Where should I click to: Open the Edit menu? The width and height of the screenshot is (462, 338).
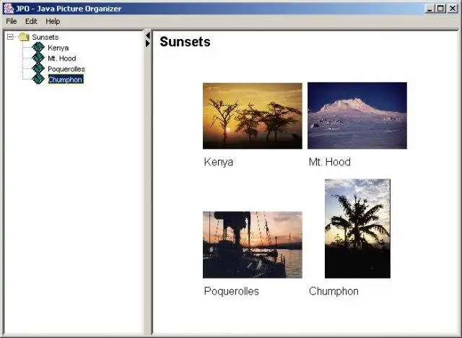click(31, 21)
